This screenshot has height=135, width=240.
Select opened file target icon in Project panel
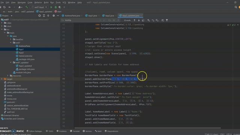click(39, 16)
